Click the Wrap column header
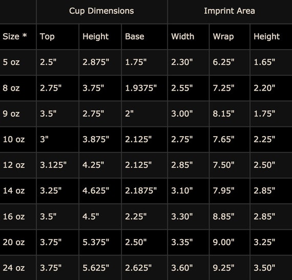The width and height of the screenshot is (292, 280). [x=230, y=37]
